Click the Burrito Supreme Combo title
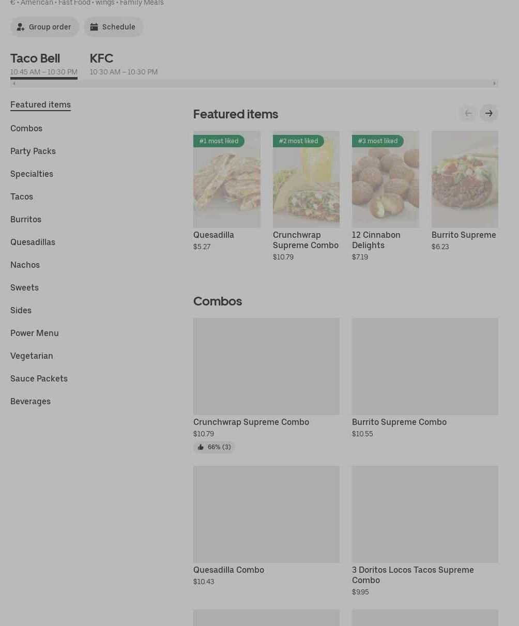This screenshot has width=519, height=626. (399, 422)
